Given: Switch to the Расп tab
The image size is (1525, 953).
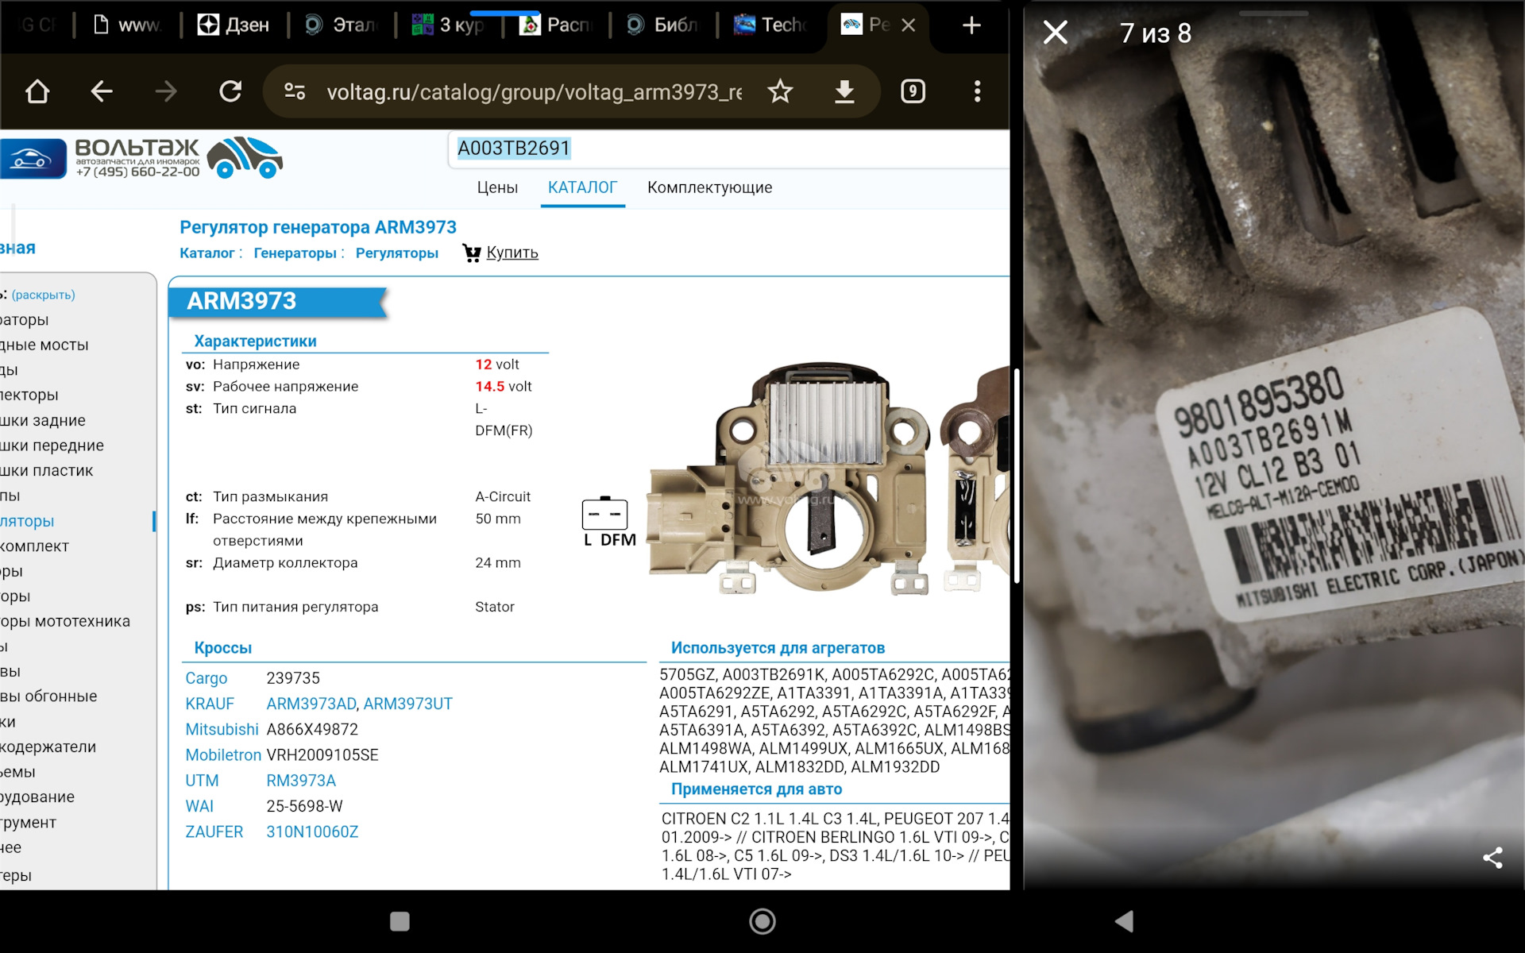Looking at the screenshot, I should point(556,25).
